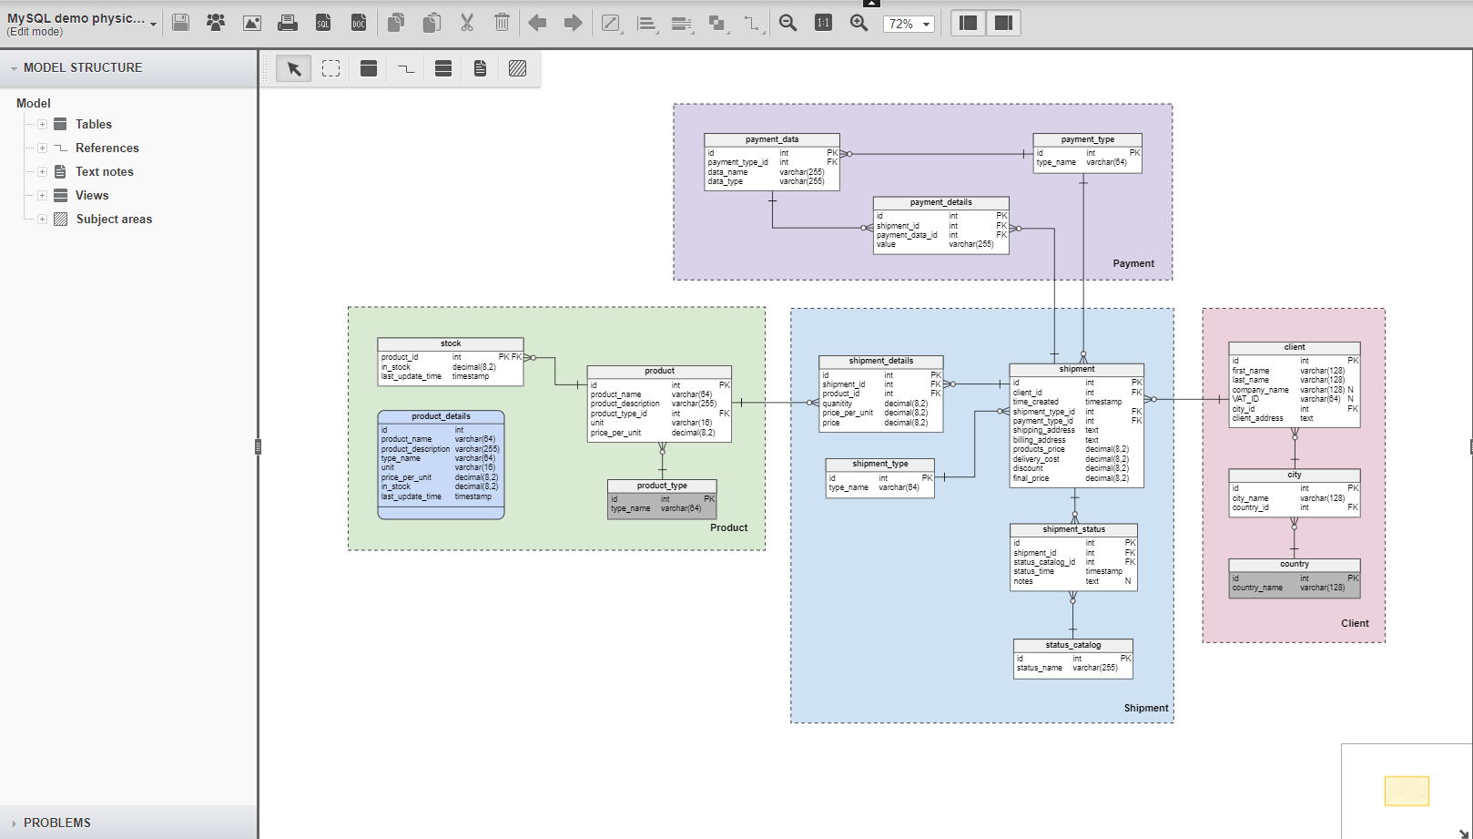Viewport: 1473px width, 839px height.
Task: Expand the Subject areas node
Action: click(x=42, y=219)
